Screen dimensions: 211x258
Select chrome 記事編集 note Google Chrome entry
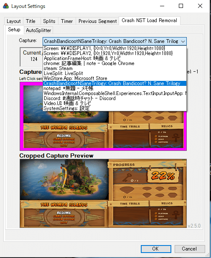click(x=115, y=63)
